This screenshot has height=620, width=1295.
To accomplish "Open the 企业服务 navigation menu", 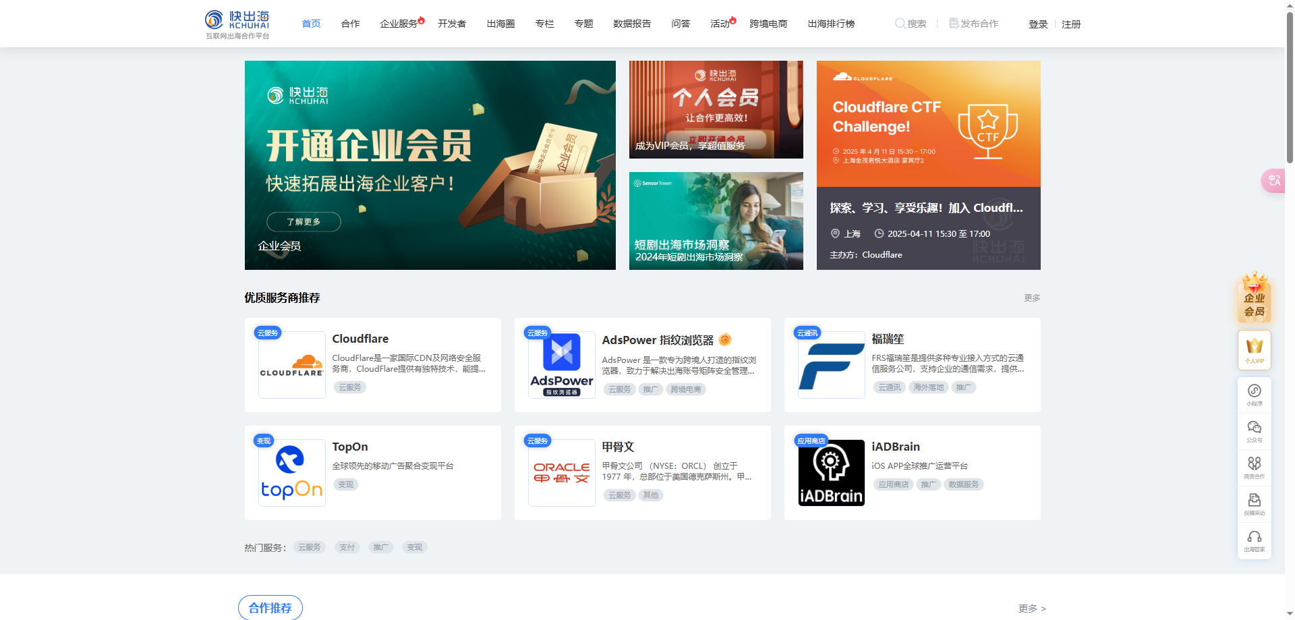I will (x=399, y=24).
